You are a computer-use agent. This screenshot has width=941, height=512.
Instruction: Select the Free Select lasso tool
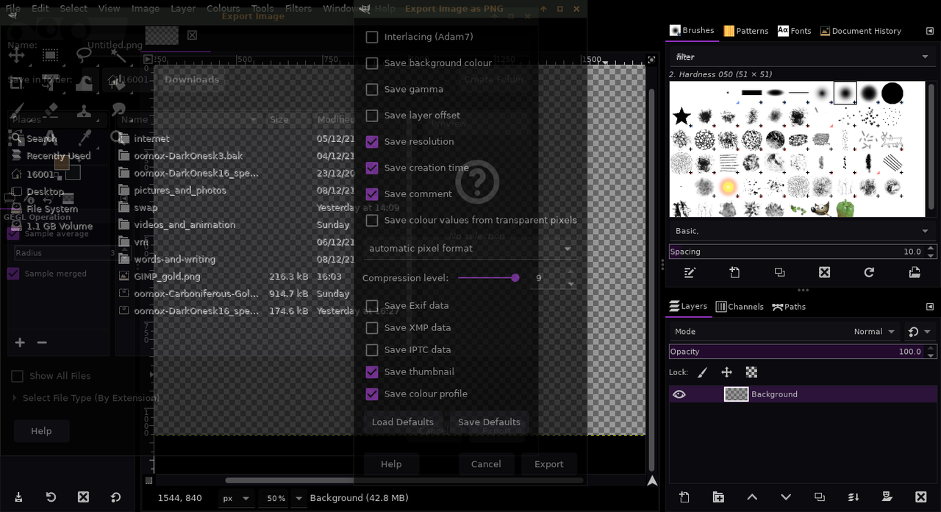coord(84,55)
